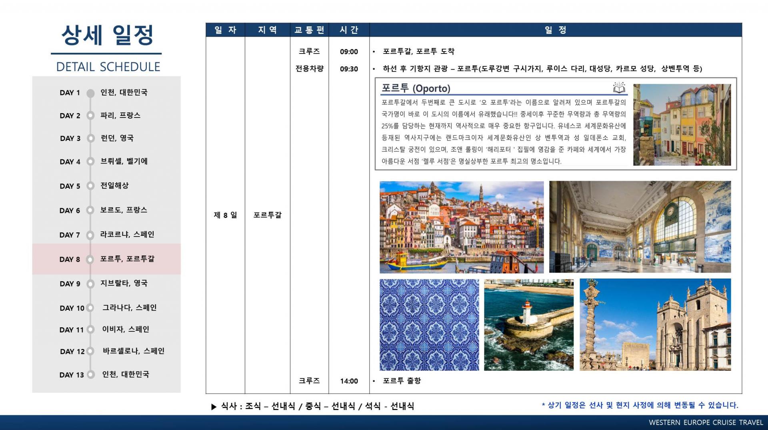Select the 14:00 time entry
This screenshot has width=768, height=430.
coord(349,381)
